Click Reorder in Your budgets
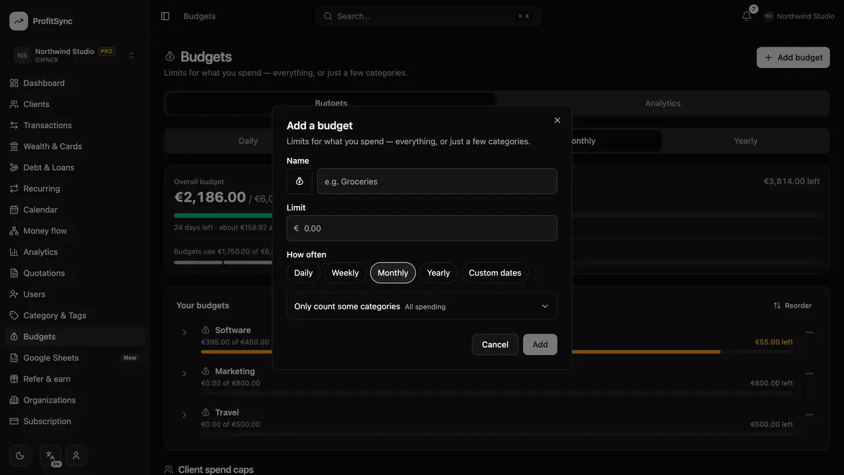This screenshot has height=475, width=844. point(793,305)
